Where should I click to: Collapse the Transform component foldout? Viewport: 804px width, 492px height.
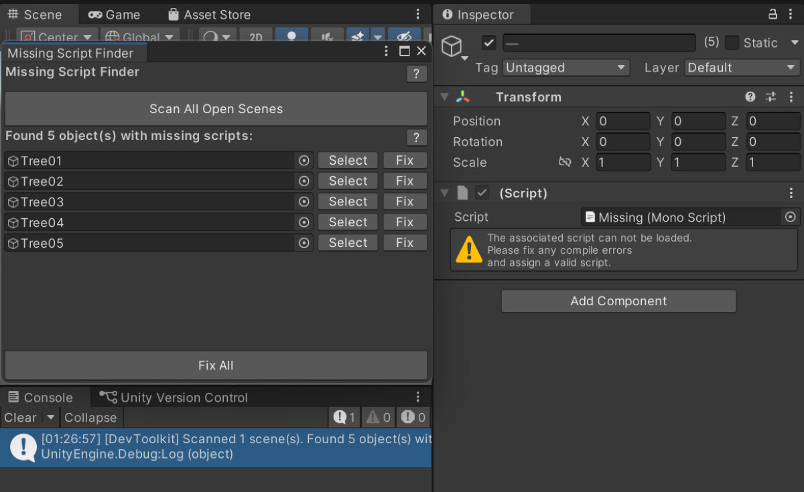click(x=444, y=97)
